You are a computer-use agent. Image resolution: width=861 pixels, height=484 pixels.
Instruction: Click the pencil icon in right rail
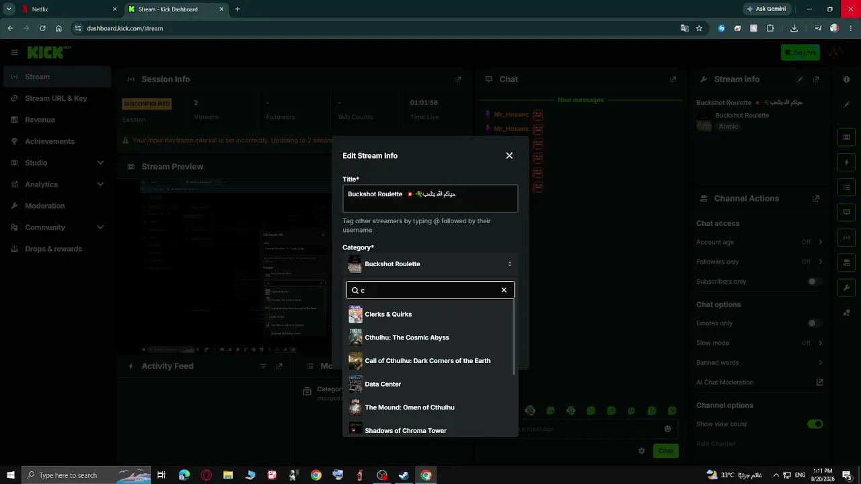coord(846,104)
